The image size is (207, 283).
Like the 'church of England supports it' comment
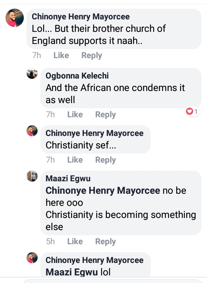(x=61, y=55)
